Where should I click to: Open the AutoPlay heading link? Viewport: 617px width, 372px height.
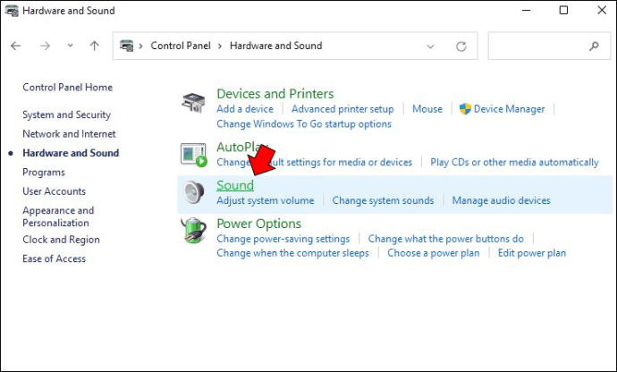tap(242, 147)
